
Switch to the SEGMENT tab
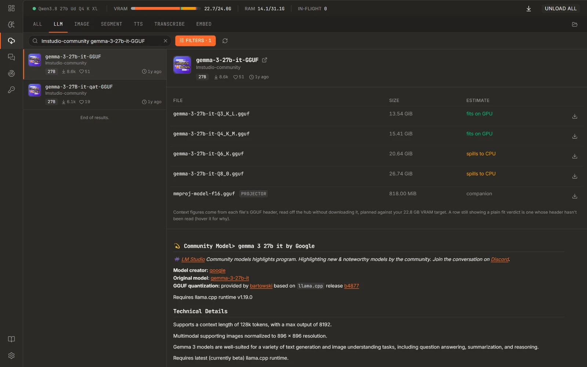point(112,24)
